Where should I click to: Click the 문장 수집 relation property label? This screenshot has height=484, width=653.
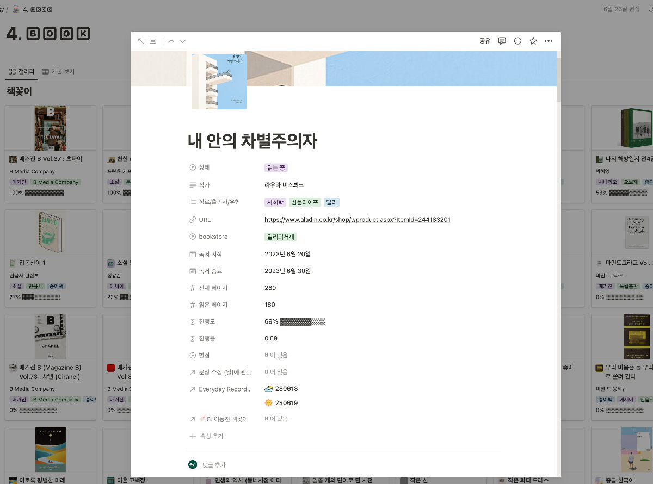coord(225,372)
